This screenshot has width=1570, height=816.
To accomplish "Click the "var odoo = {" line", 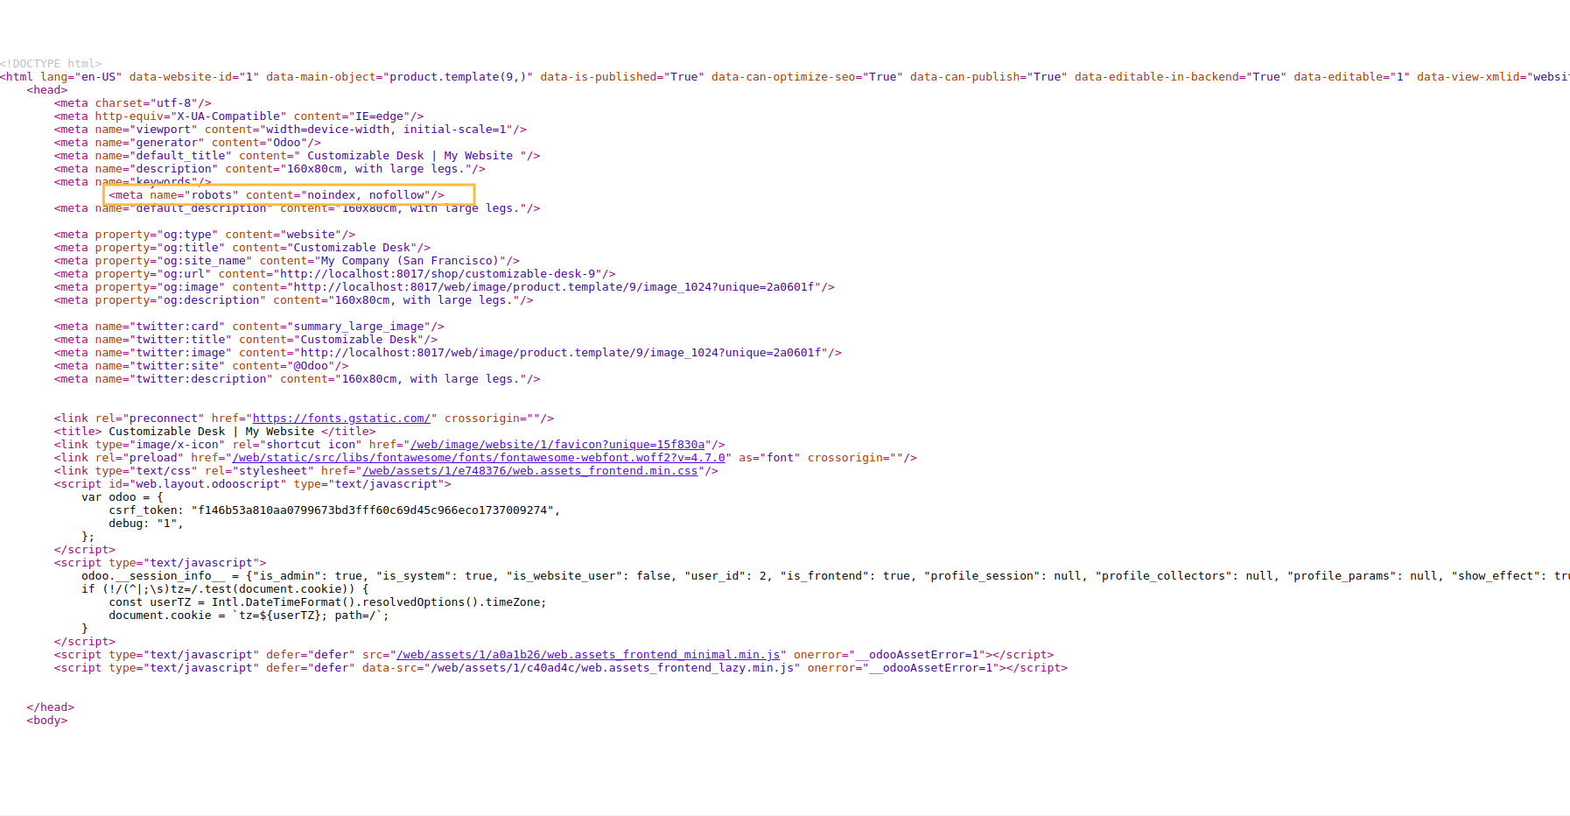I will click(x=123, y=497).
